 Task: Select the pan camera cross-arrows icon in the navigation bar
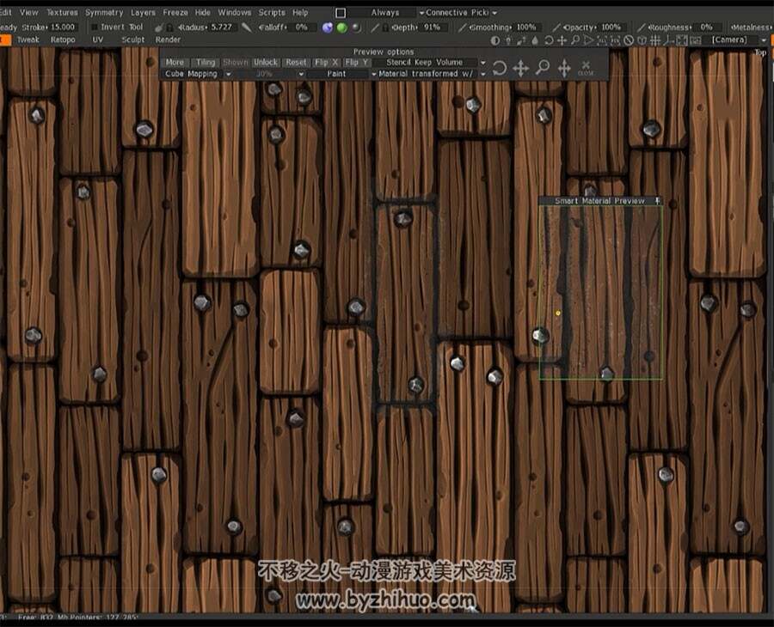tap(562, 40)
